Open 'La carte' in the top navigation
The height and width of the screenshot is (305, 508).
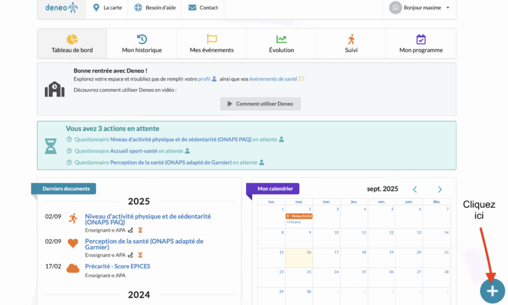pyautogui.click(x=107, y=7)
